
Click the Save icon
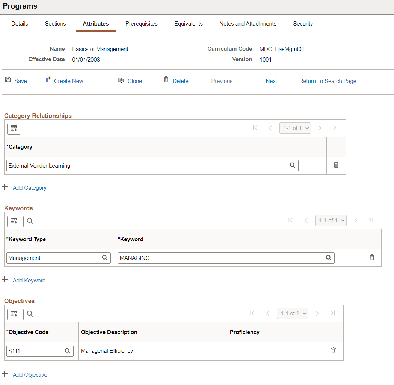(x=8, y=80)
